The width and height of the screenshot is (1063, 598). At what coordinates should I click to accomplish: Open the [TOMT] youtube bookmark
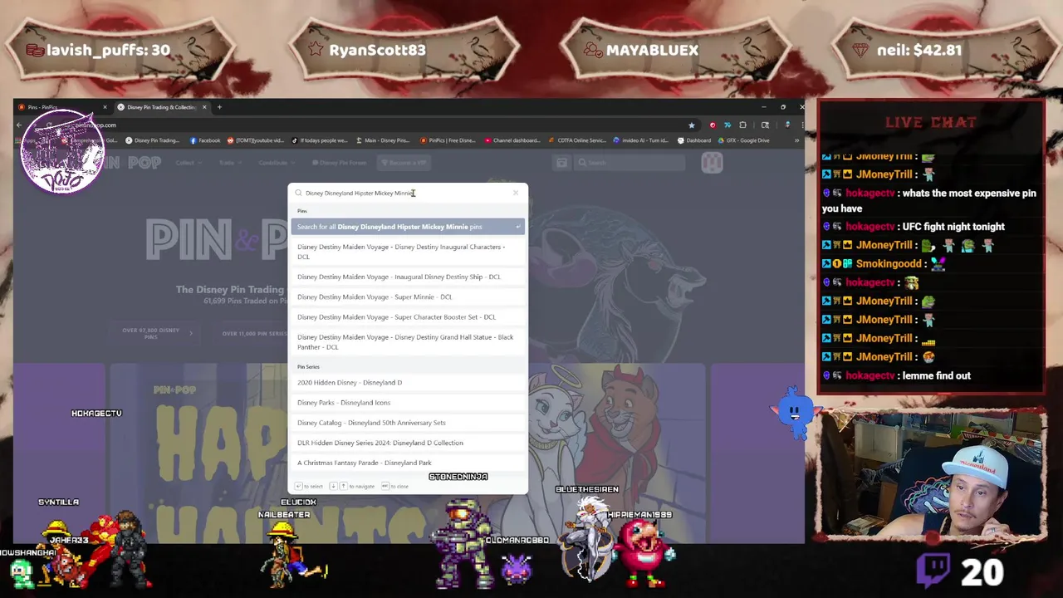[255, 140]
